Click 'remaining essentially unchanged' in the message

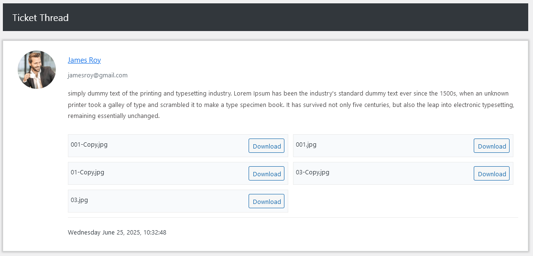[x=113, y=116]
